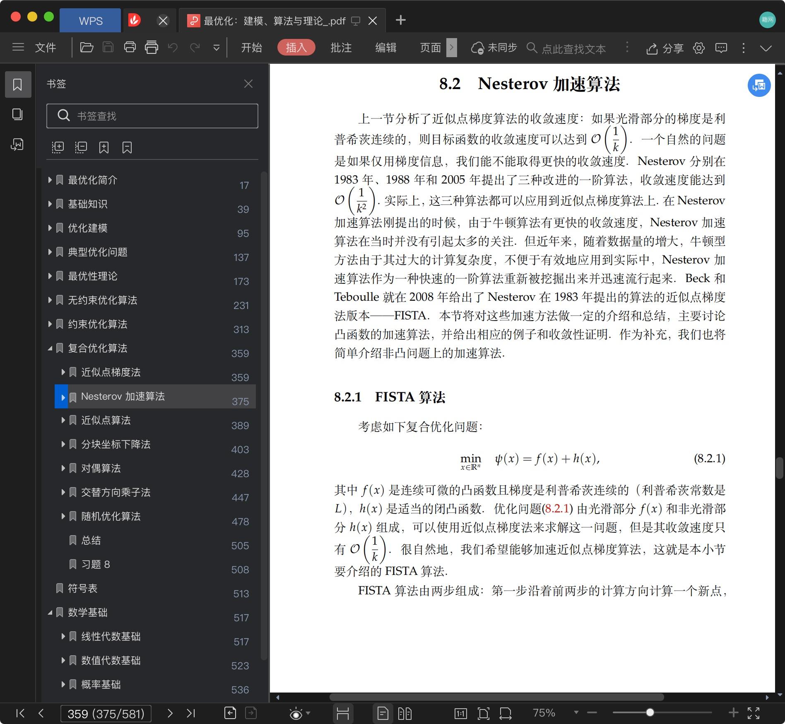Select the 插入 ribbon tab
Image resolution: width=785 pixels, height=724 pixels.
(x=296, y=48)
